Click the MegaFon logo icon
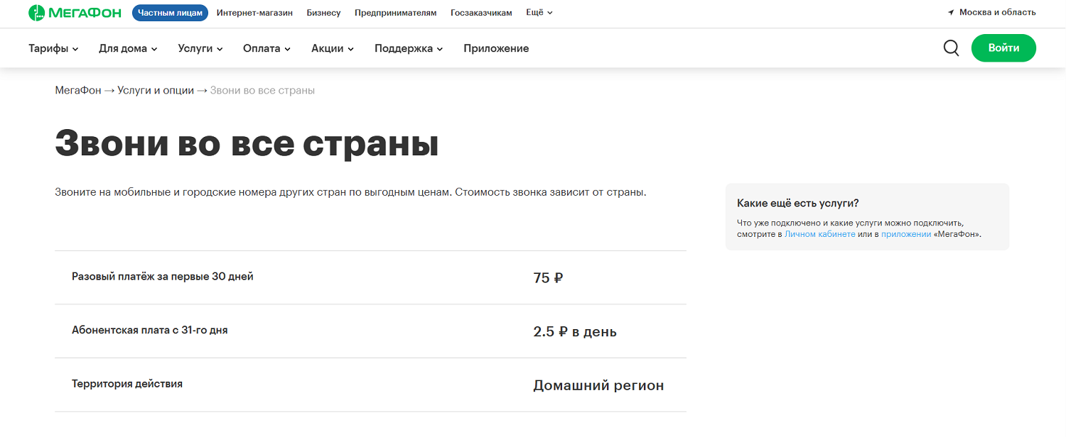 point(36,13)
